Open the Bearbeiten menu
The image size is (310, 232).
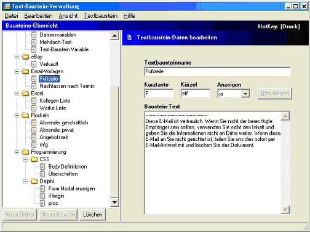click(x=38, y=16)
